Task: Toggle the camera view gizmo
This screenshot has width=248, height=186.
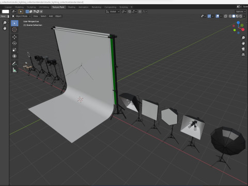Action: coord(243,49)
